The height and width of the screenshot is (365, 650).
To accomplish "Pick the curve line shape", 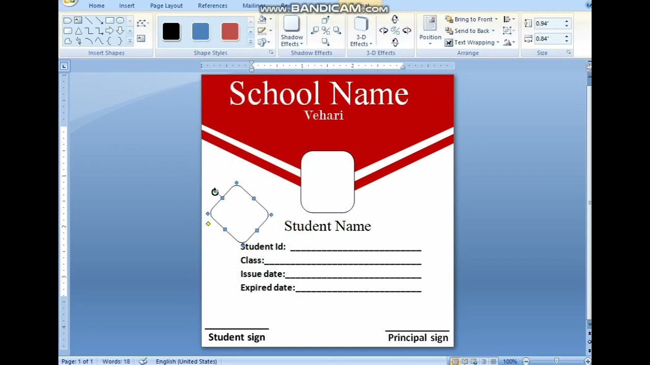I will pyautogui.click(x=99, y=41).
